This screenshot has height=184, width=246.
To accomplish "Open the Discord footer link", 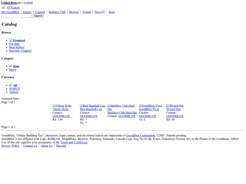I will click(61, 146).
